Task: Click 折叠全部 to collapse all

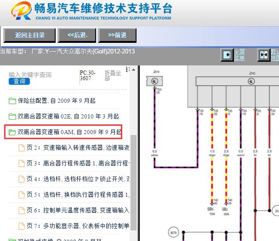Action: pos(113,76)
